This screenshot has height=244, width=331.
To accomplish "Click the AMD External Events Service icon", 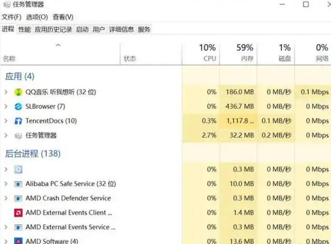I will pyautogui.click(x=18, y=227).
